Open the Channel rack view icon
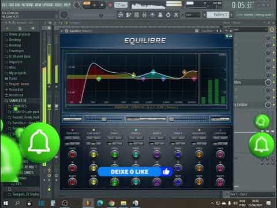 point(136,15)
